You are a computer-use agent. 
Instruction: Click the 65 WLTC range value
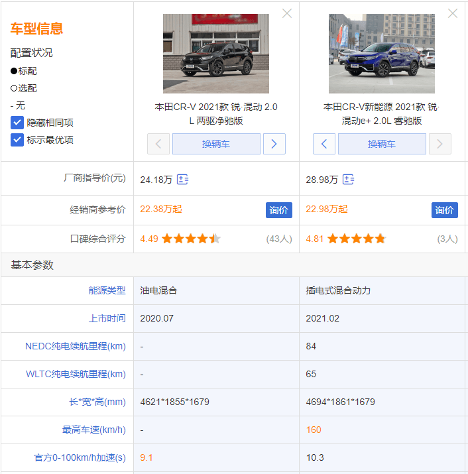pos(311,374)
